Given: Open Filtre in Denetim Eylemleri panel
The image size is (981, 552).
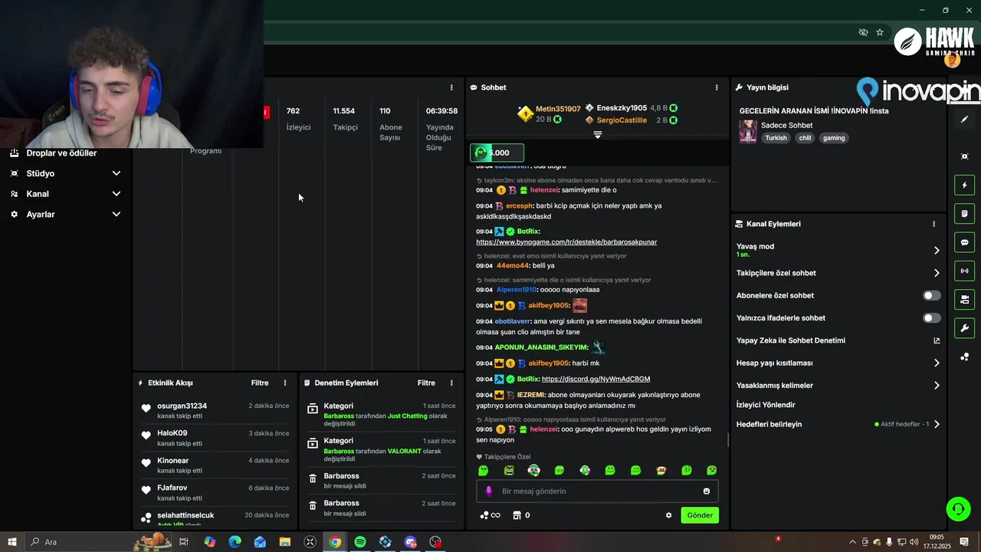Looking at the screenshot, I should point(426,383).
